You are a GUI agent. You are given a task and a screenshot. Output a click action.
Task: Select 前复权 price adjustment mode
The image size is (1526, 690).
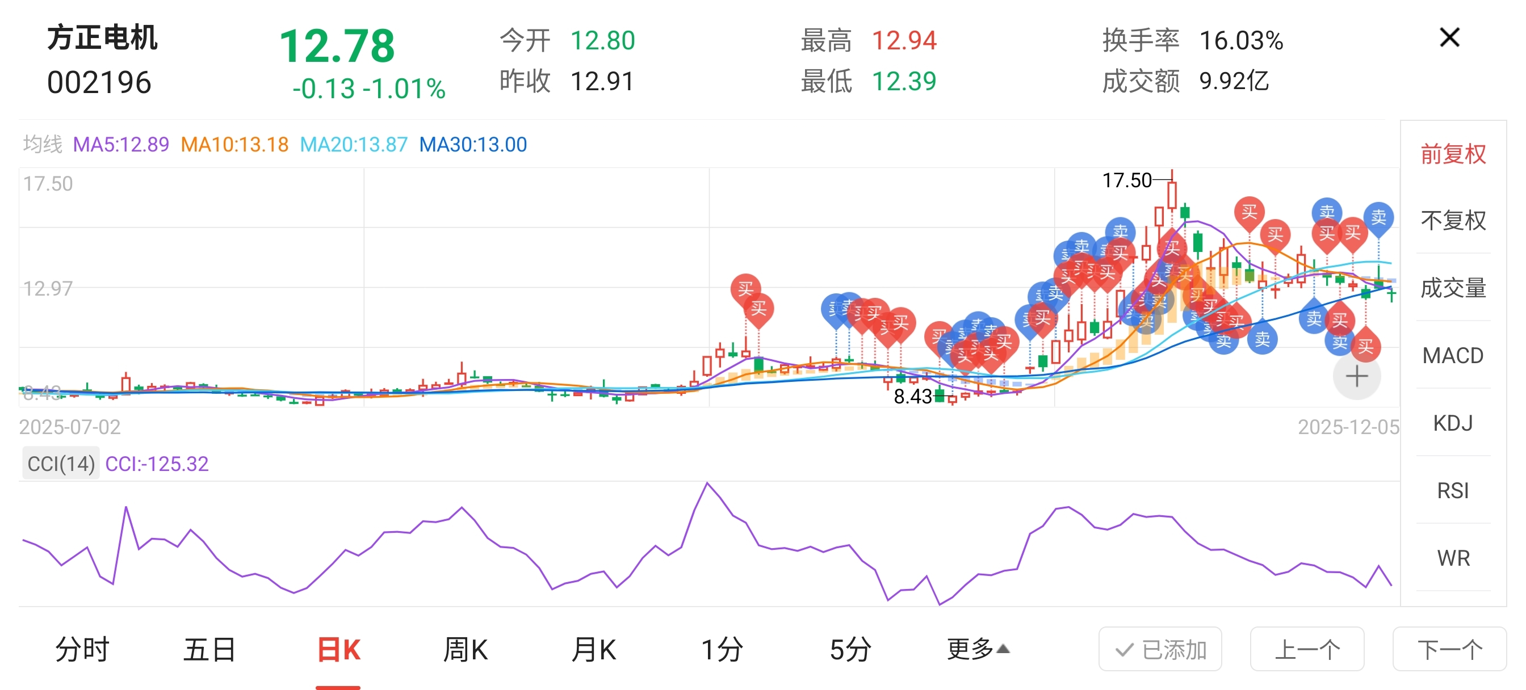[x=1453, y=154]
